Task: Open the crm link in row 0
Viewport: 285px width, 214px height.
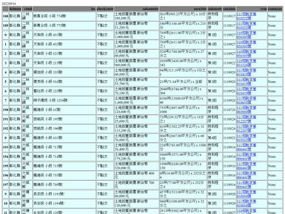Action: [x=246, y=35]
